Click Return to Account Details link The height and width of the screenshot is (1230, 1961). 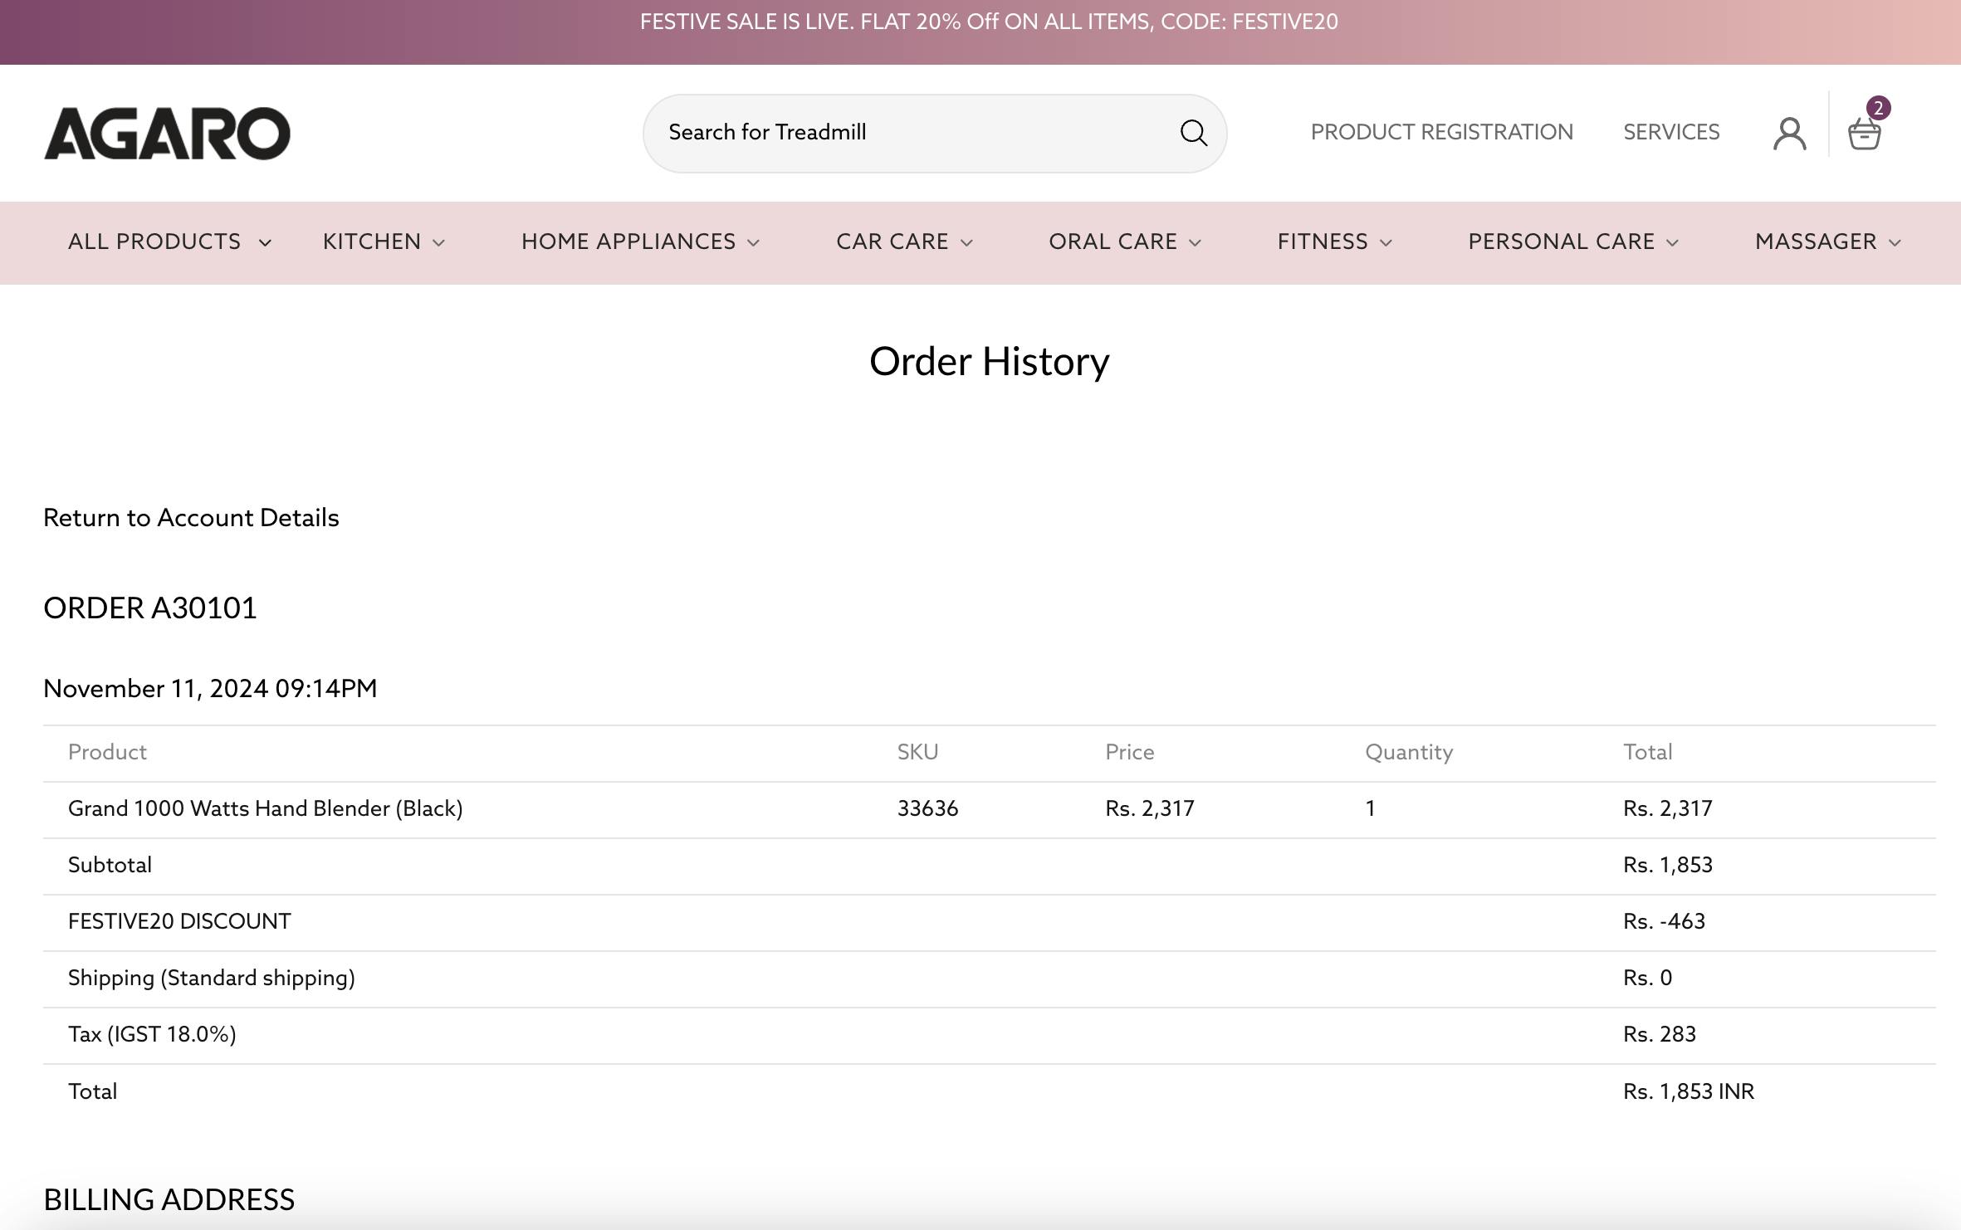(191, 518)
